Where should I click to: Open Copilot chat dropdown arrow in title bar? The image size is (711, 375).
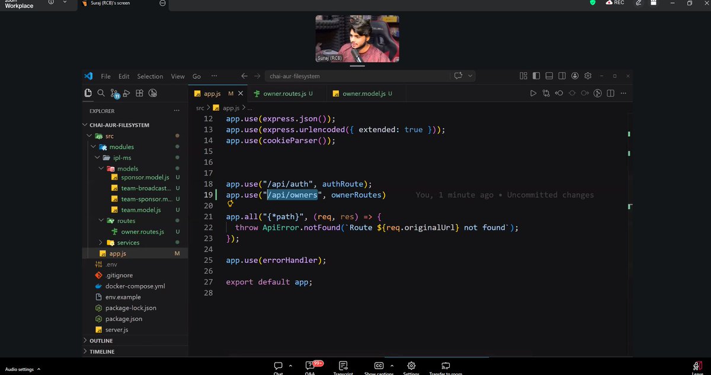point(471,76)
